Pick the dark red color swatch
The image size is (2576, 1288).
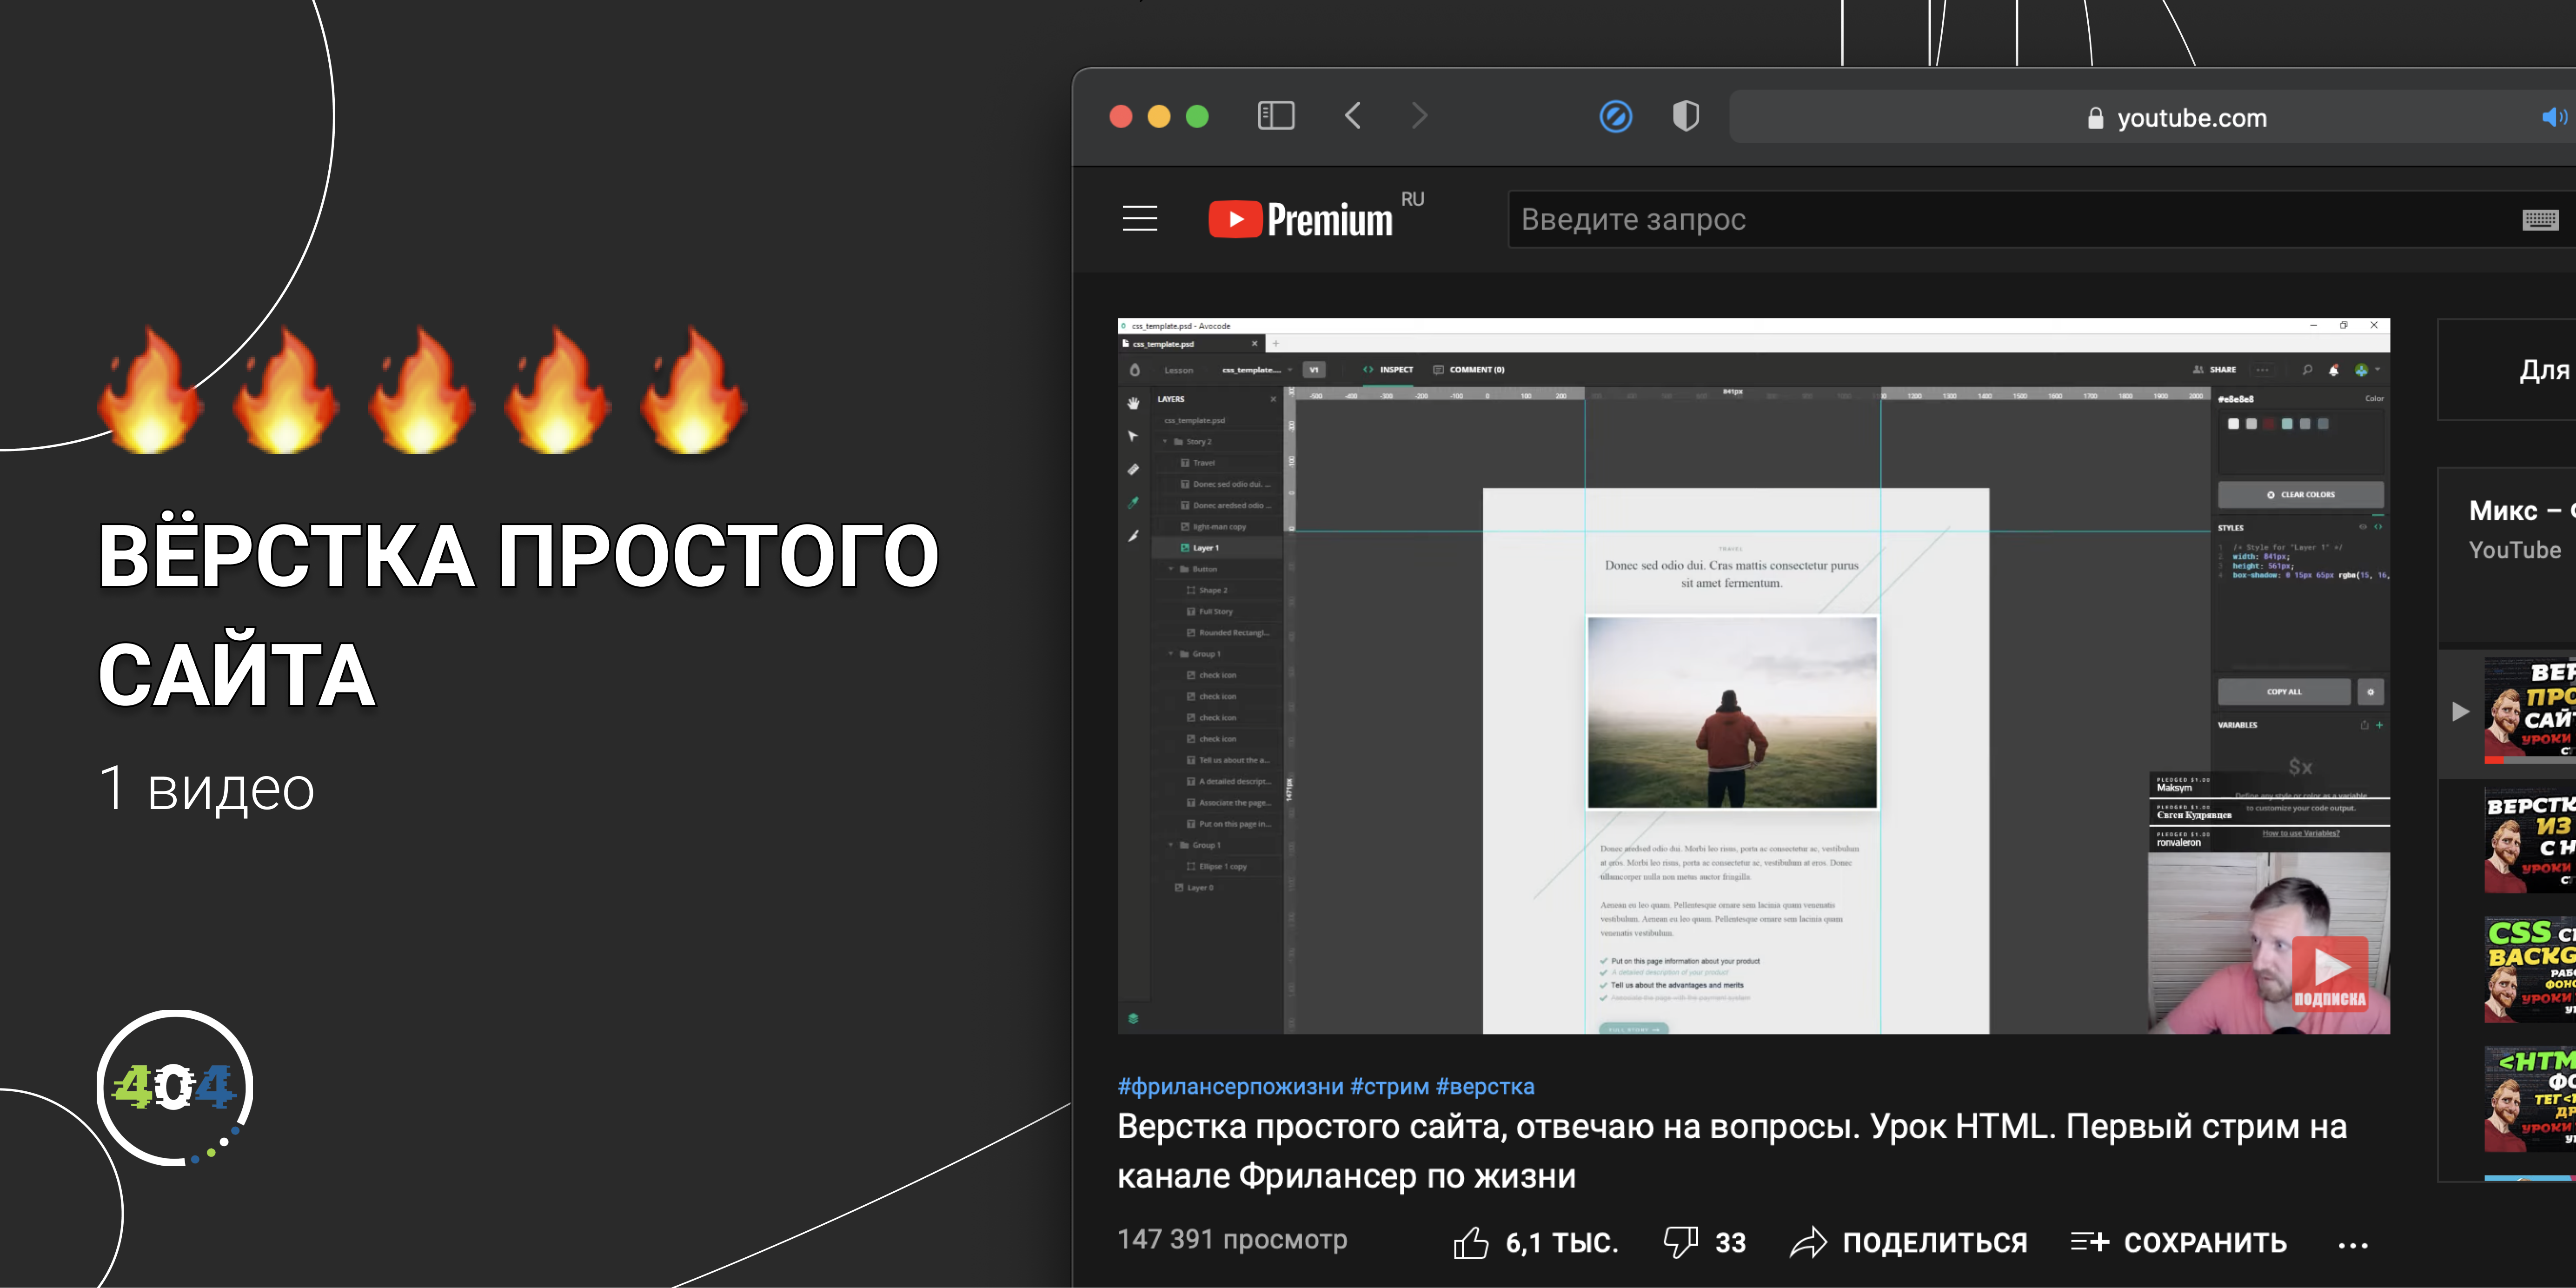coord(2269,424)
